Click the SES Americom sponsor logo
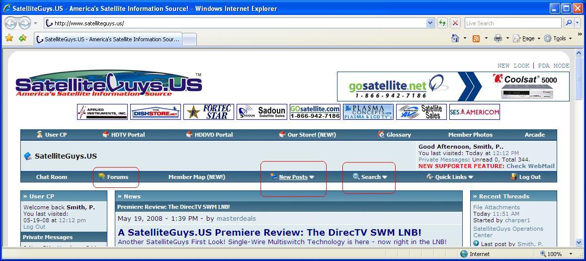The width and height of the screenshot is (586, 261). pos(475,112)
